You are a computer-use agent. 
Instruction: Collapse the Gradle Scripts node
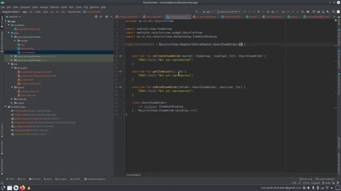pos(6,107)
